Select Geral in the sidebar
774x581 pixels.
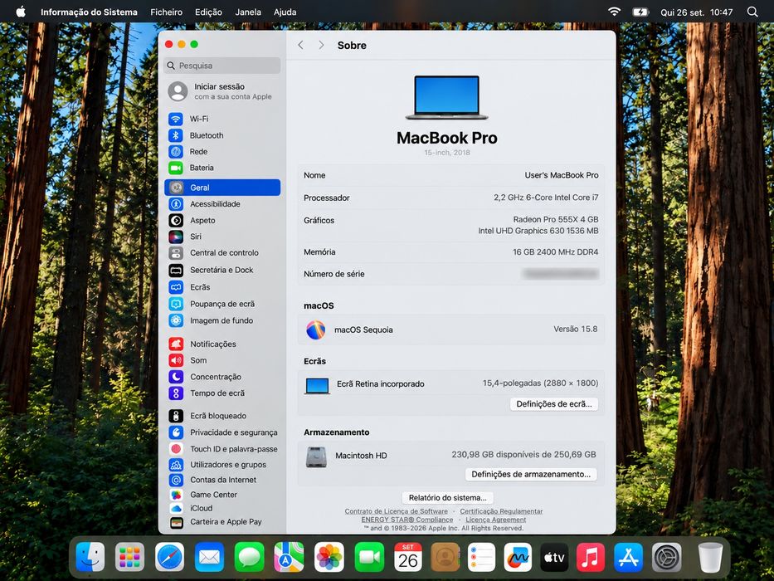pyautogui.click(x=222, y=188)
